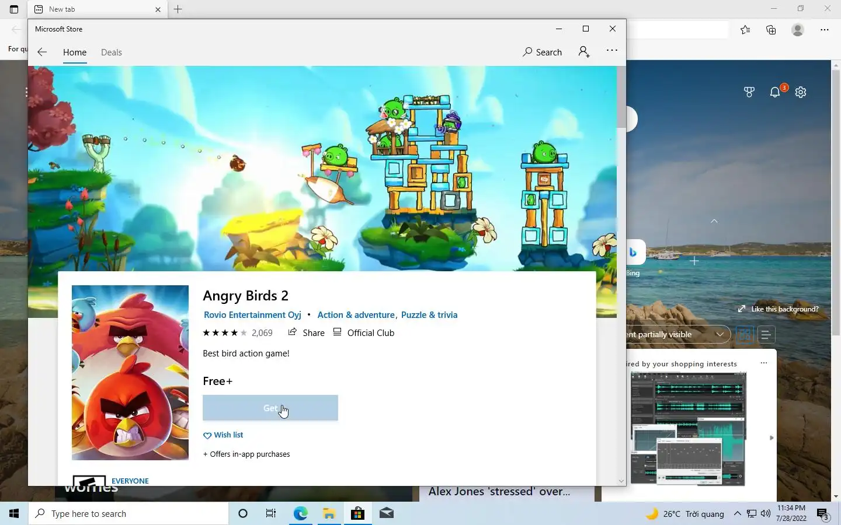Click Like this background? link

(x=778, y=309)
